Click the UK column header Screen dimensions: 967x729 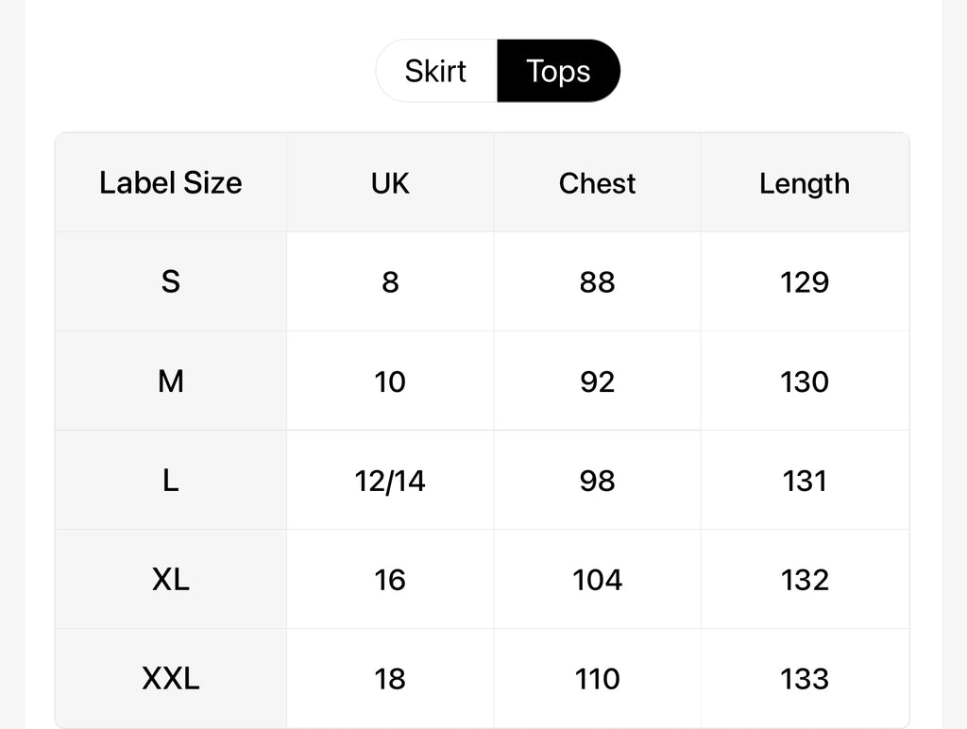click(390, 182)
